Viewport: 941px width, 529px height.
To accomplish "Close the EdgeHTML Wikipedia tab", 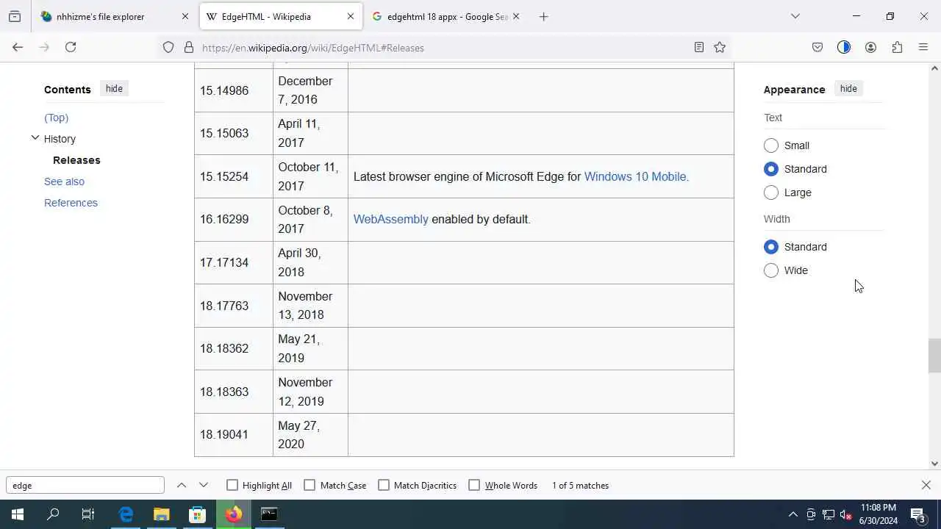I will point(351,16).
